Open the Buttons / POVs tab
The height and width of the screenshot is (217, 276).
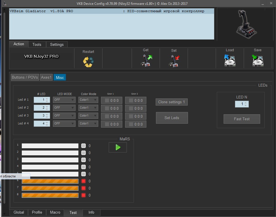25,77
